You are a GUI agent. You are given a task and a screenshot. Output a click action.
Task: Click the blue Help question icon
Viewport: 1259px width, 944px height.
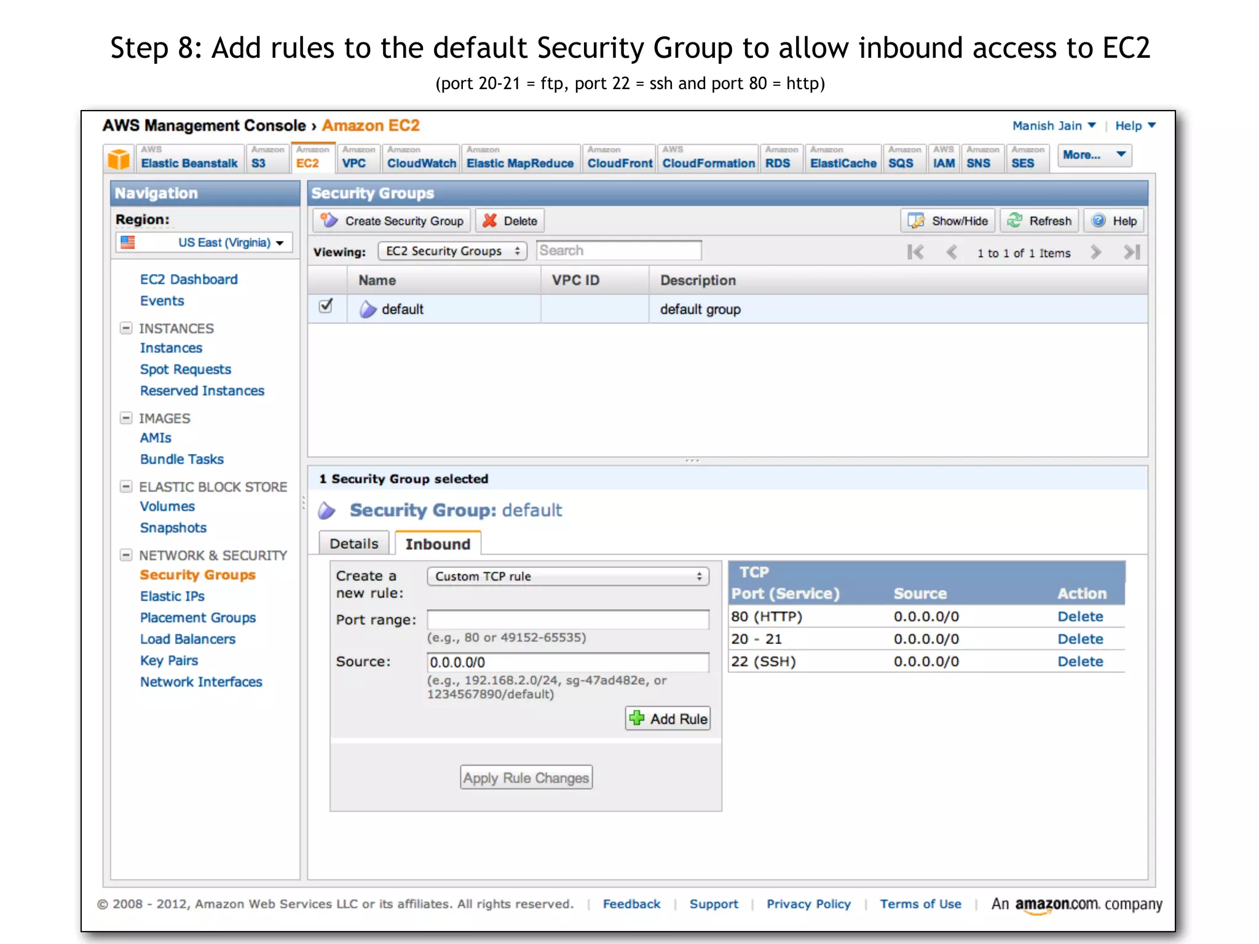pyautogui.click(x=1099, y=221)
